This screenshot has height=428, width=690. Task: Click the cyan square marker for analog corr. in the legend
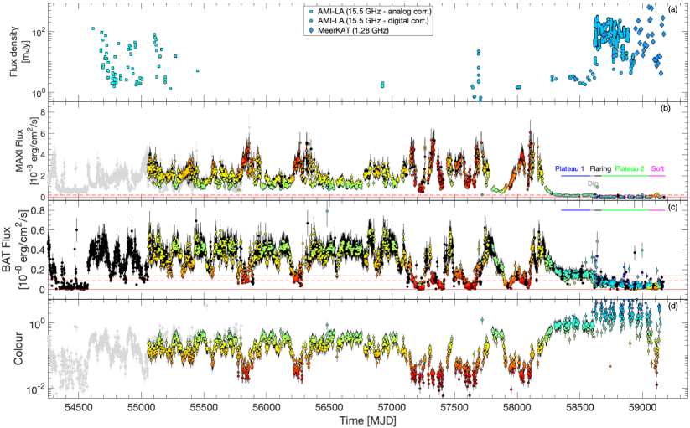310,12
